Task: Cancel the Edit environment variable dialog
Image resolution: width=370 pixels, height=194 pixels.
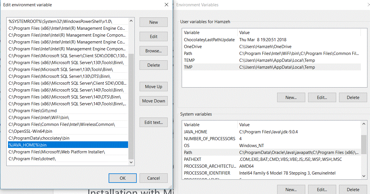Action: pyautogui.click(x=153, y=178)
